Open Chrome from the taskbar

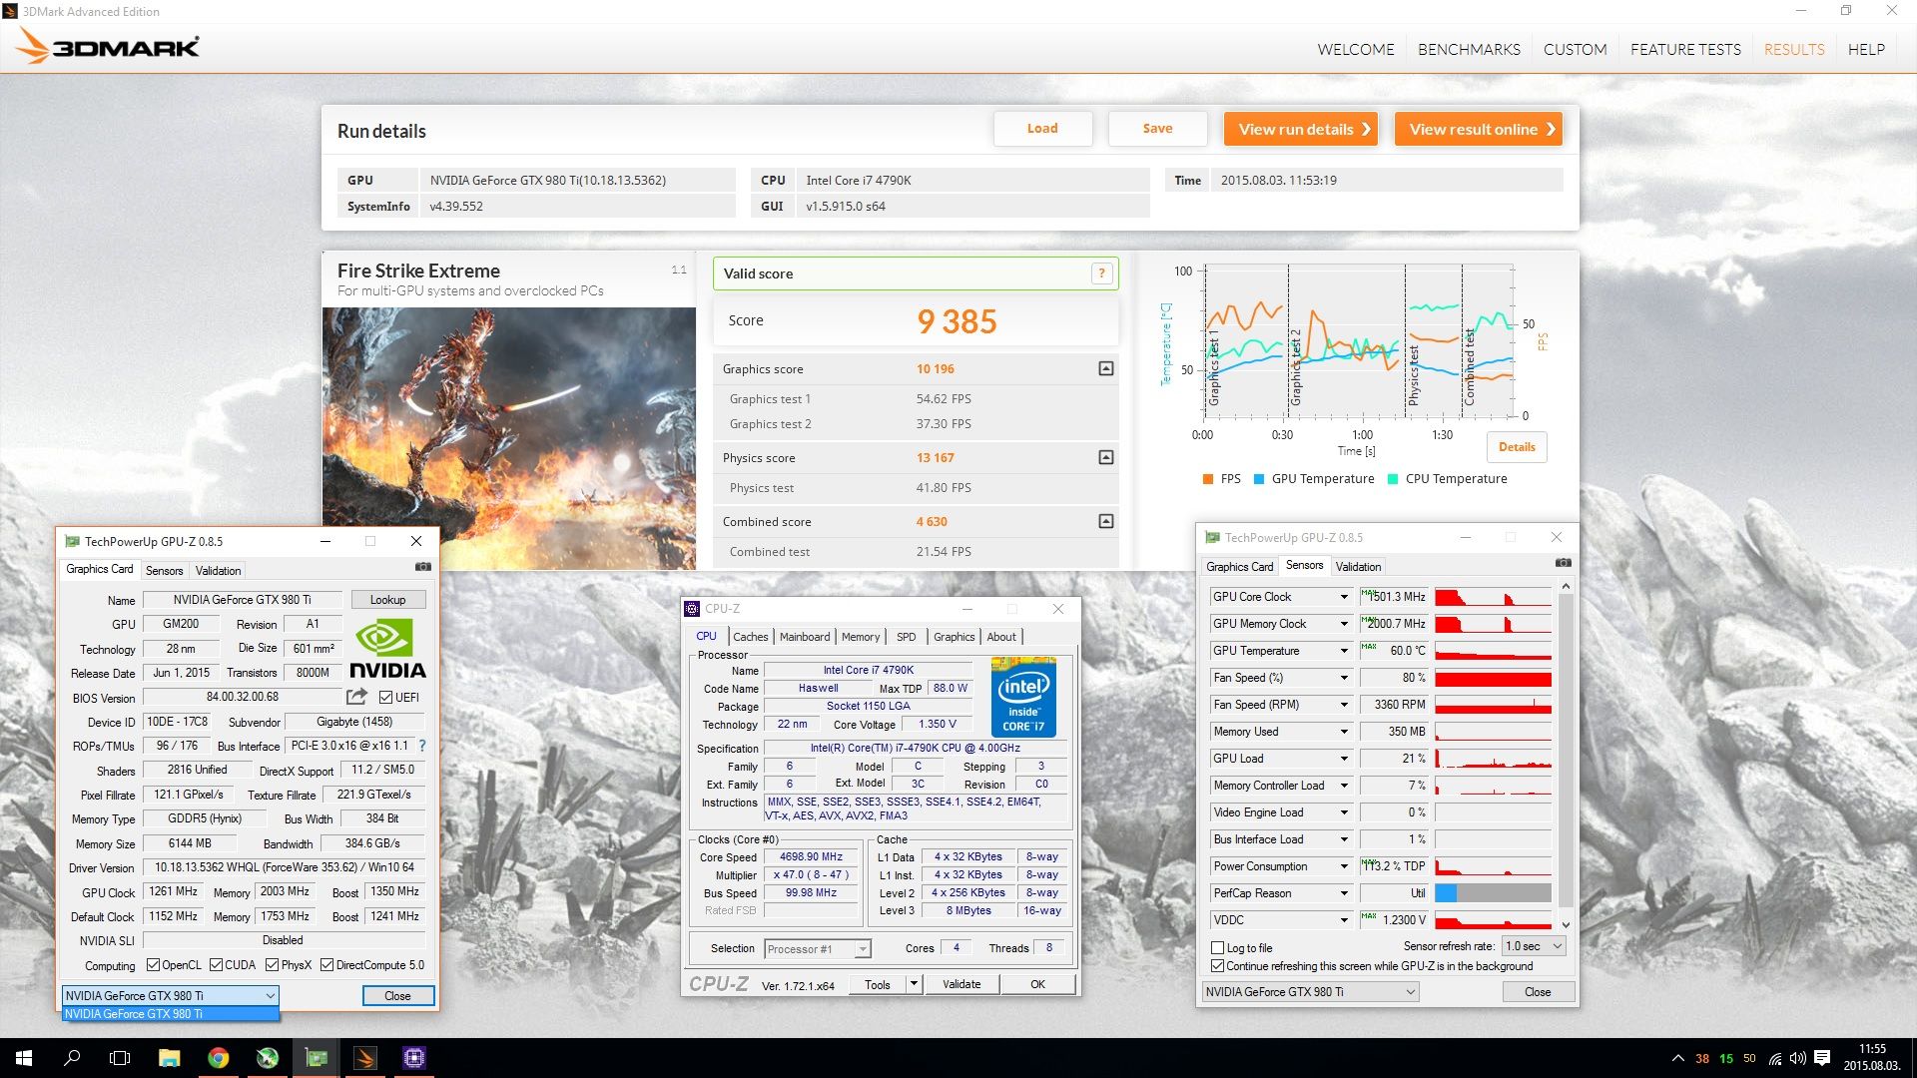[218, 1058]
